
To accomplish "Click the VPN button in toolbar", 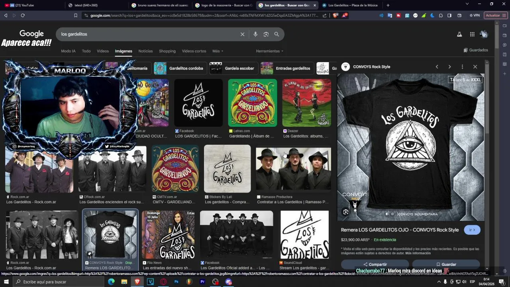I will [x=474, y=16].
